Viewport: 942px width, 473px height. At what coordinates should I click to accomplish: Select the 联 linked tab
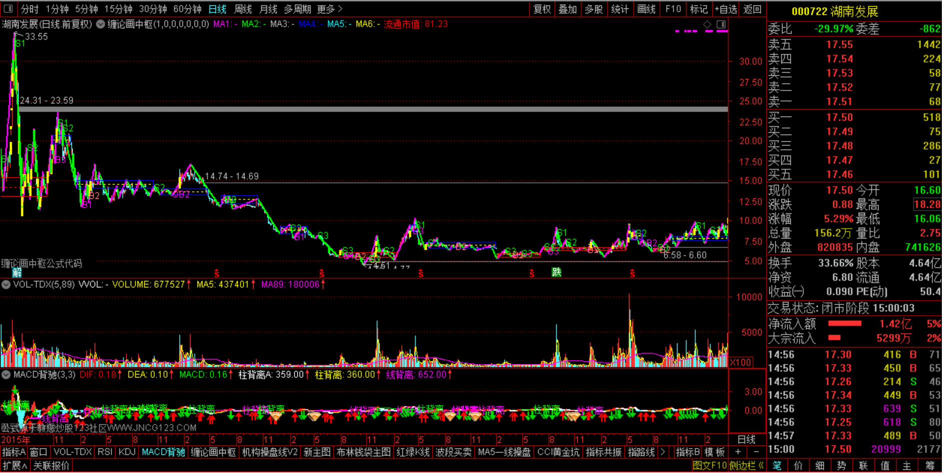click(x=863, y=465)
